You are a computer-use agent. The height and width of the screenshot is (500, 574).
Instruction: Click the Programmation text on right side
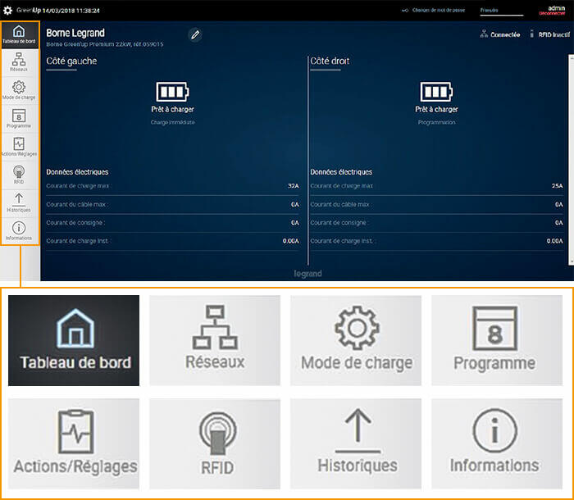click(436, 122)
